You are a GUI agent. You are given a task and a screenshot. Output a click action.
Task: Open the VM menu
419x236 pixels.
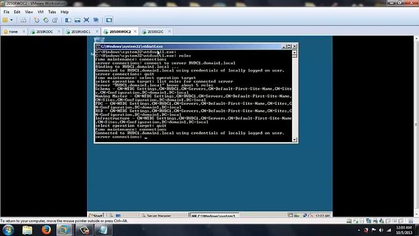(41, 12)
